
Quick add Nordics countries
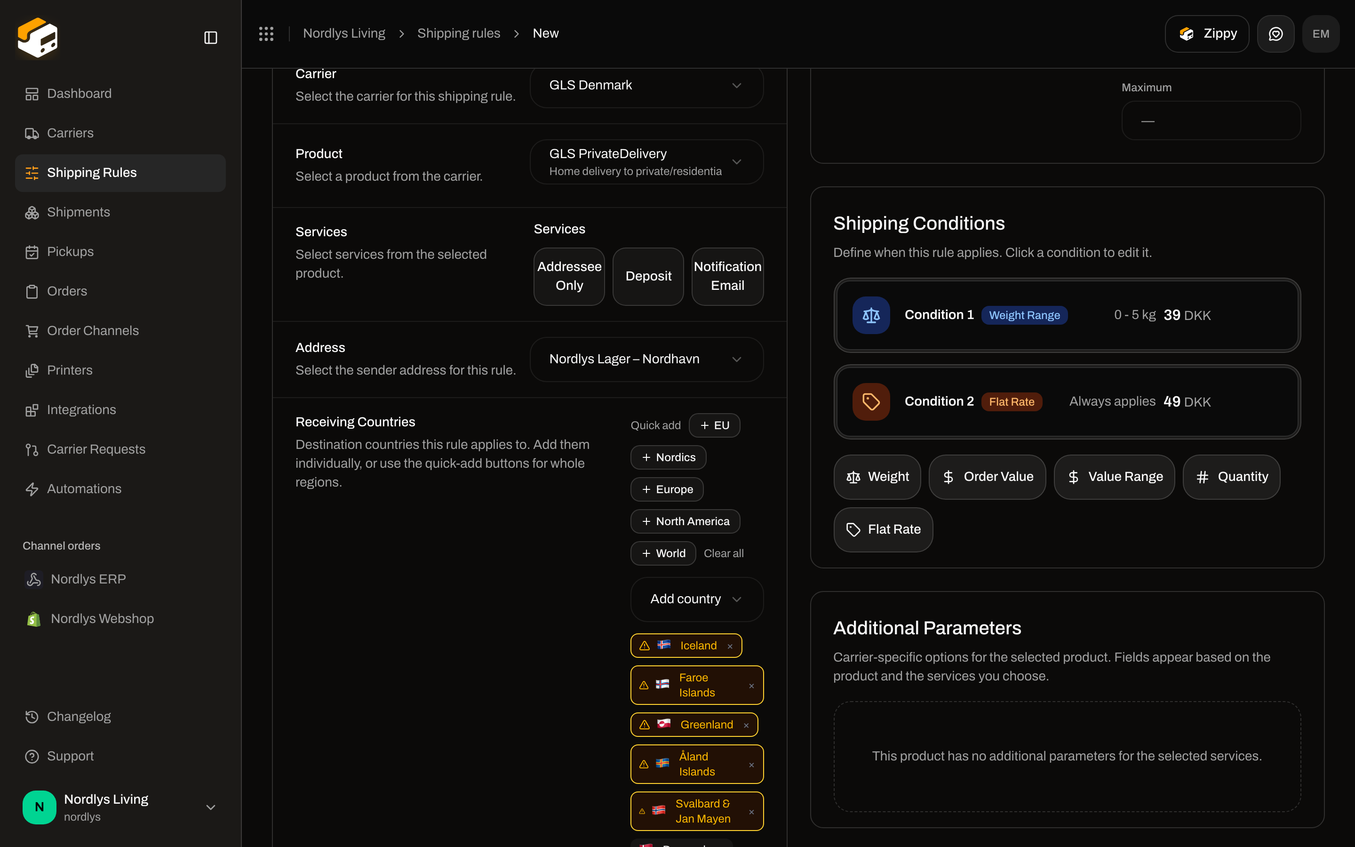click(x=669, y=458)
